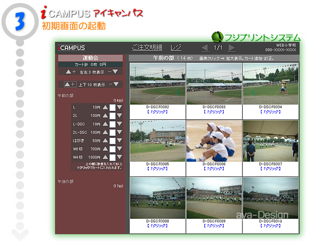Click the フジプリントシステム green logo
320x250 pixels.
click(256, 37)
